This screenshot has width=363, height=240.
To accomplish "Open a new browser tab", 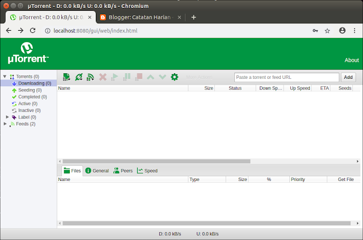I will point(194,18).
